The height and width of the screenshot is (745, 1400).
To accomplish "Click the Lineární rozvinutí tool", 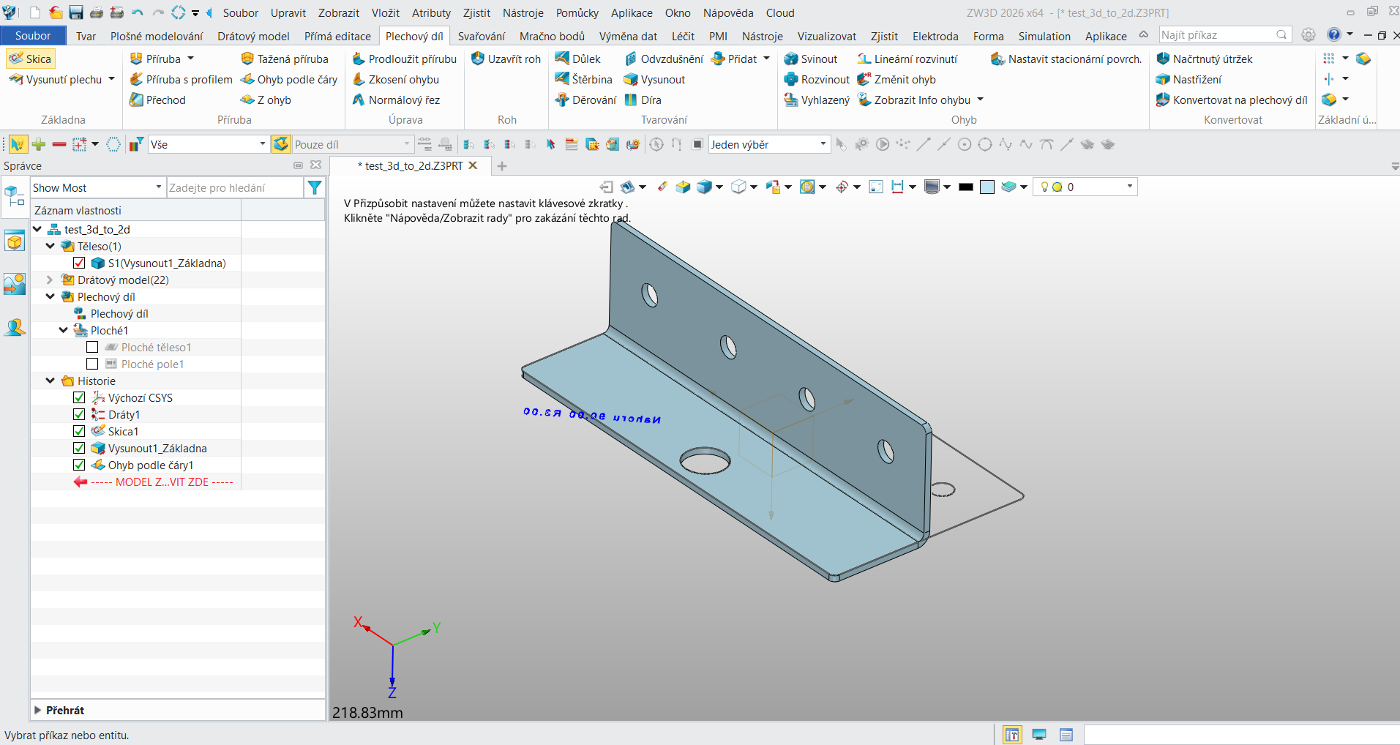I will coord(907,59).
